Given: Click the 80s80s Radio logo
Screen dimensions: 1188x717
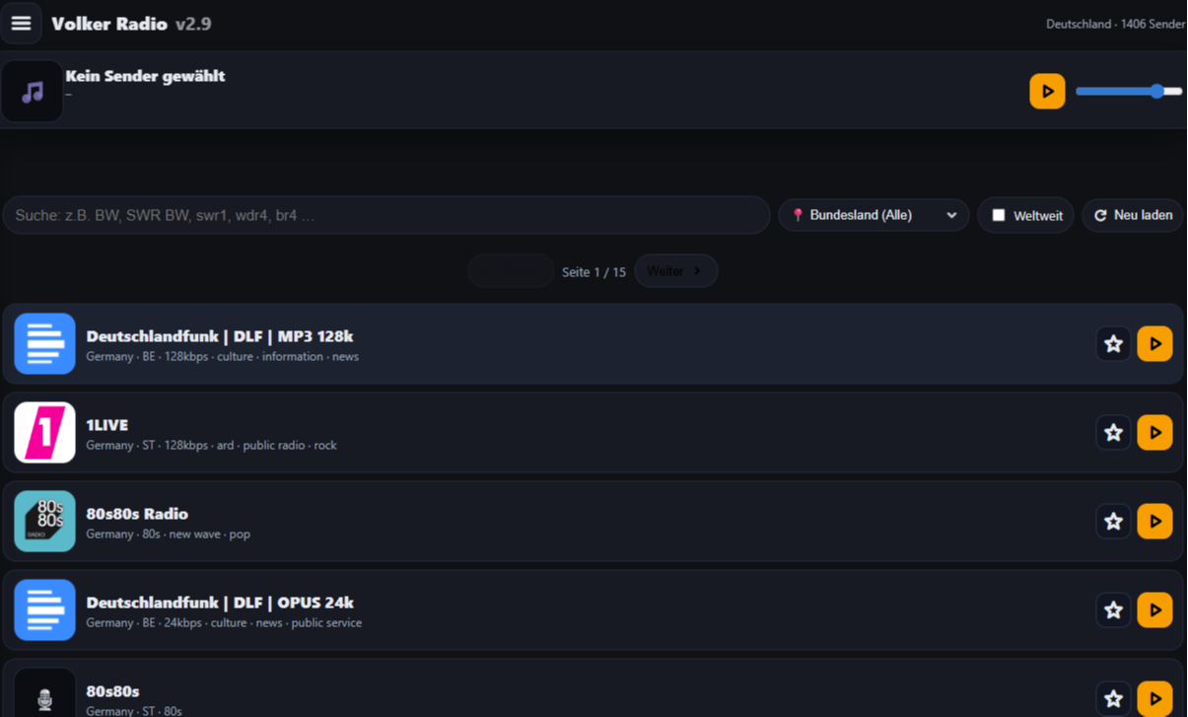Looking at the screenshot, I should (x=44, y=522).
